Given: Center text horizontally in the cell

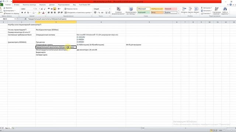Looking at the screenshot, I should (x=52, y=12).
